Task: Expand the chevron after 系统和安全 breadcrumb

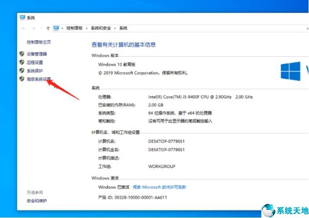Action: pos(115,28)
